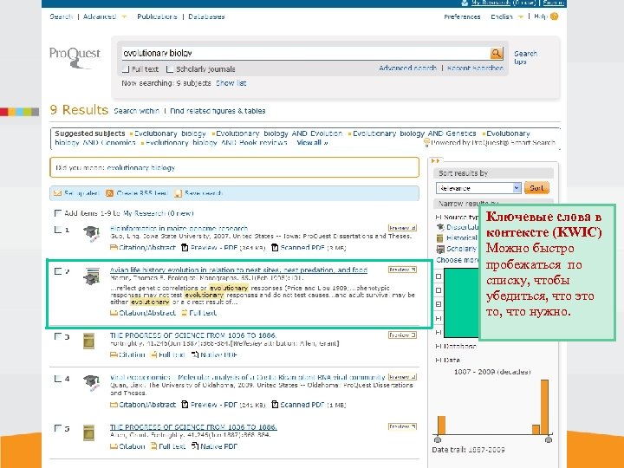Open Viral ecogenomics result title
624x468 pixels.
tap(248, 377)
